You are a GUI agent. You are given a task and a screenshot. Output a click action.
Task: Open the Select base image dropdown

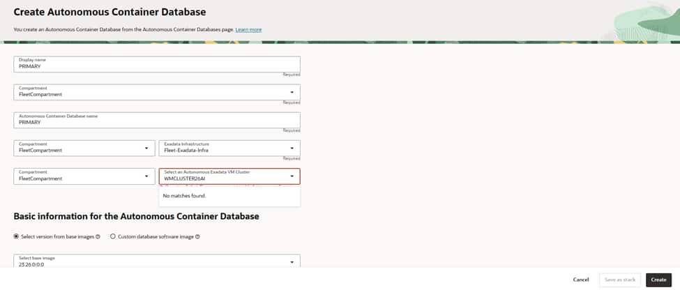[153, 261]
